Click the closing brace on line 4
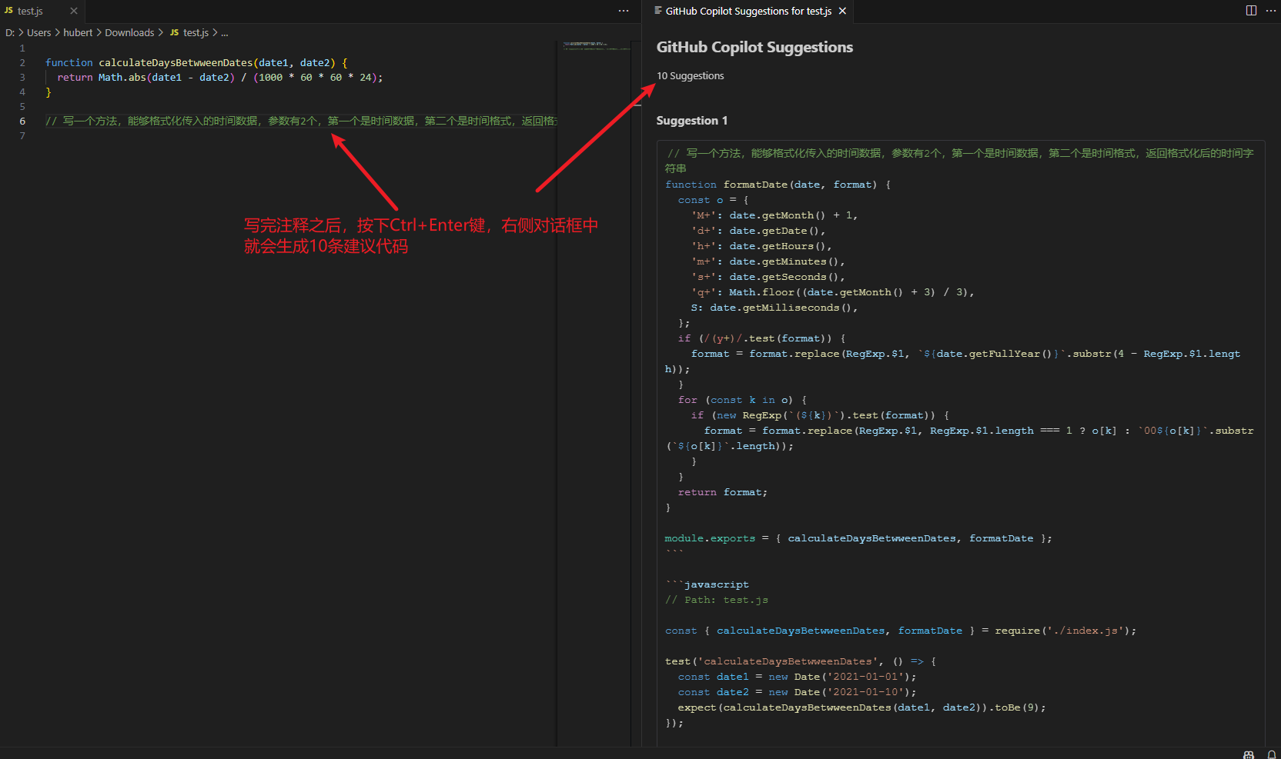1281x759 pixels. click(48, 92)
